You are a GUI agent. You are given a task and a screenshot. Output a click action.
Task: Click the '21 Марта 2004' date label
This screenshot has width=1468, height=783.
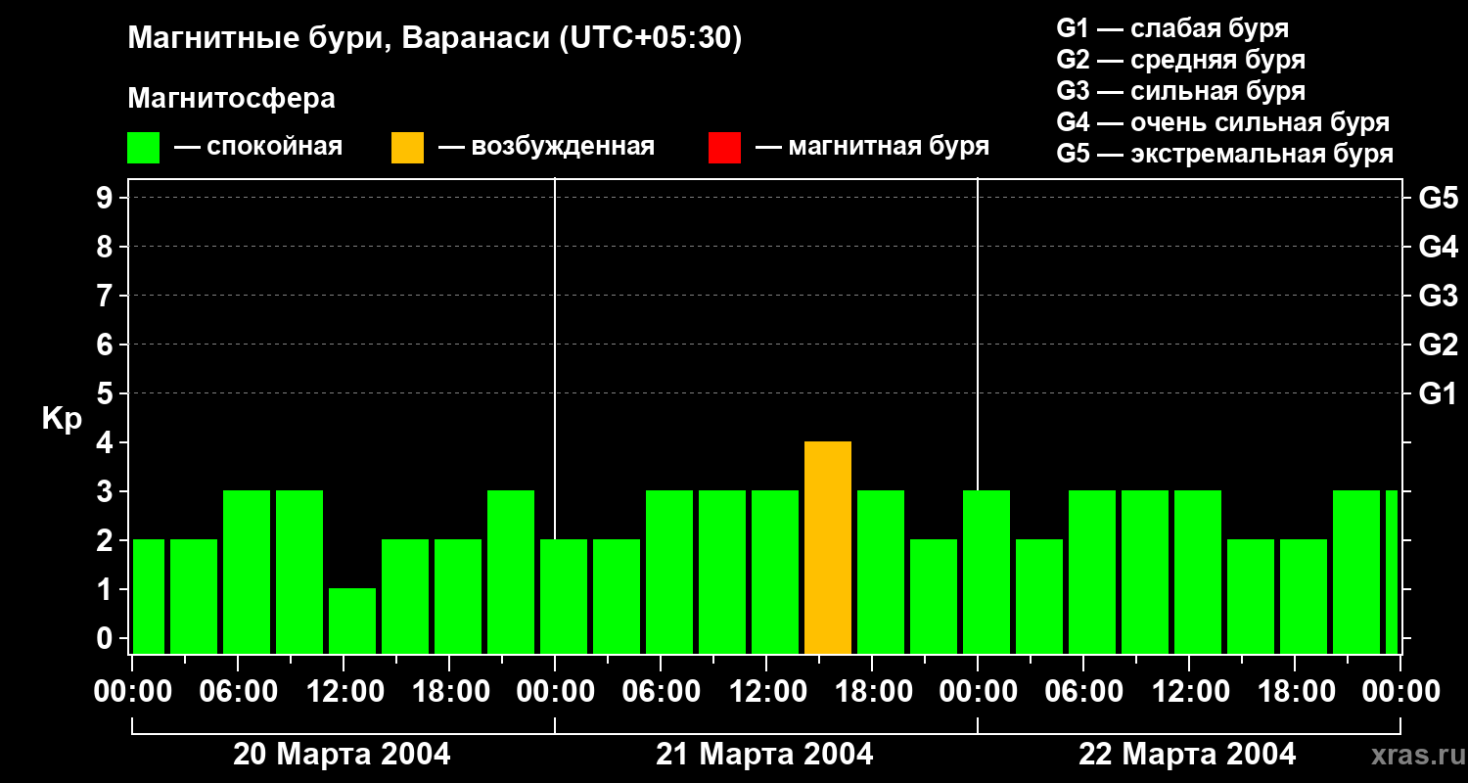click(764, 754)
